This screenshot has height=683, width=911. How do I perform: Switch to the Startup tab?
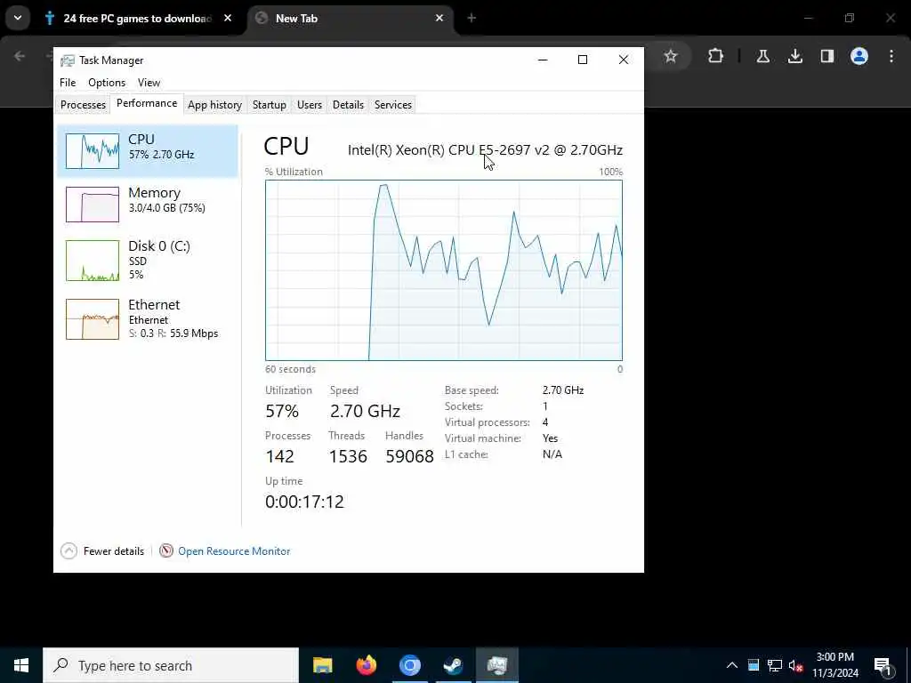(269, 105)
